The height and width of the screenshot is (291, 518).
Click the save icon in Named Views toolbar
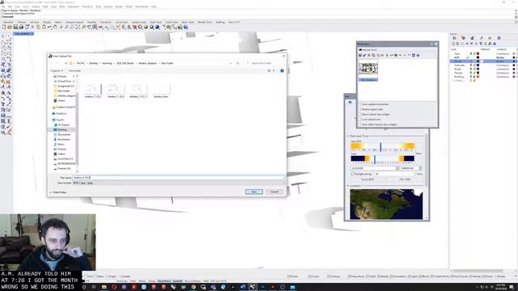[x=360, y=55]
